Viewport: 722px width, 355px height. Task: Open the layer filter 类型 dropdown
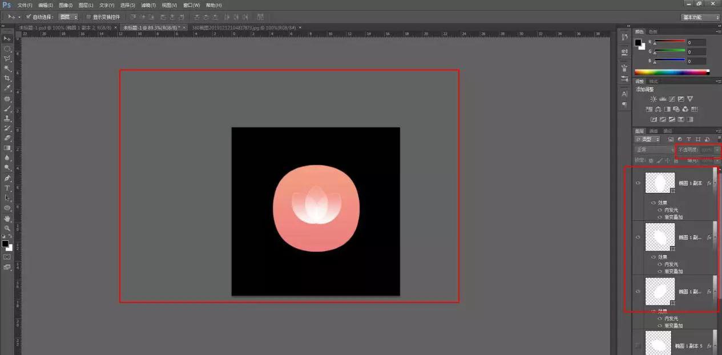click(648, 139)
